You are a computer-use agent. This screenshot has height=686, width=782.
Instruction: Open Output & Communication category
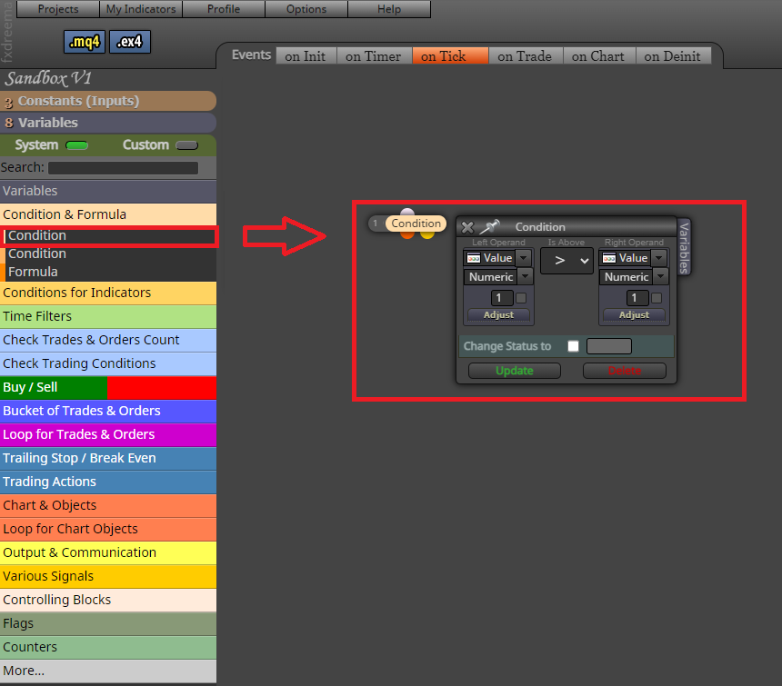click(x=108, y=553)
